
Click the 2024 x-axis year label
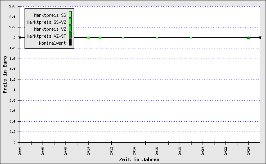pyautogui.click(x=248, y=151)
